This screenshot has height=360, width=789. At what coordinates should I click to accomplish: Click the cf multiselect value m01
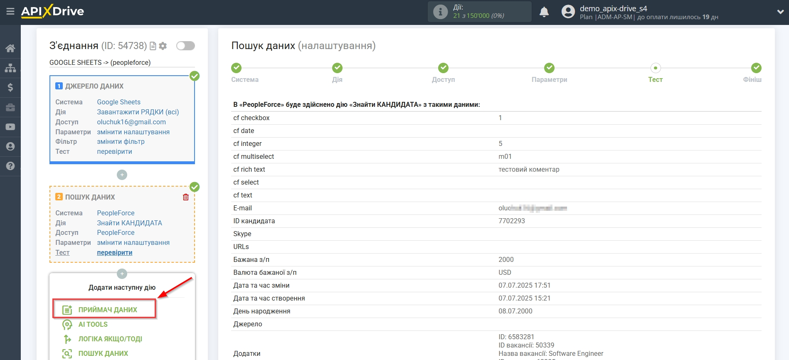pos(505,156)
